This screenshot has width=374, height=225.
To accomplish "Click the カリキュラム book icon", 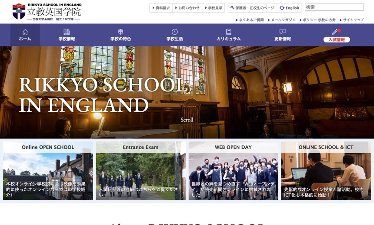I will pos(228,32).
